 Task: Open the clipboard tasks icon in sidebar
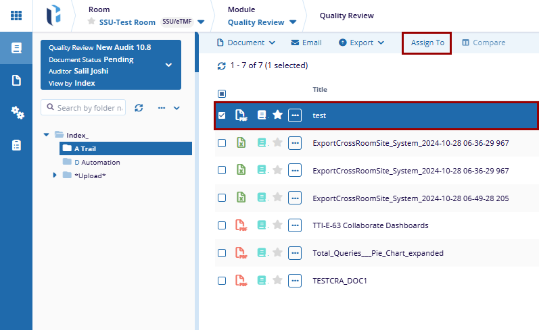17,145
